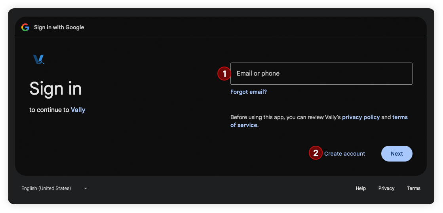The image size is (443, 213).
Task: Click the large "Sign in" heading
Action: (x=55, y=88)
